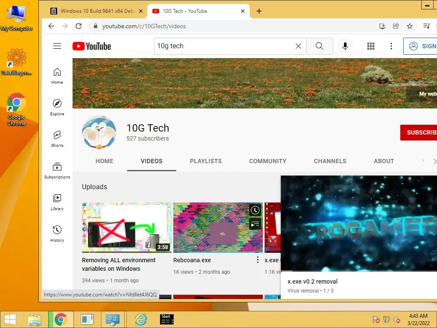This screenshot has width=437, height=328.
Task: Open the CHANNELS tab
Action: [x=330, y=161]
